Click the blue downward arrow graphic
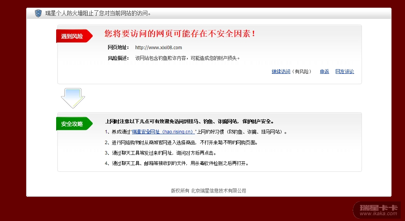The height and width of the screenshot is (221, 405). click(73, 98)
